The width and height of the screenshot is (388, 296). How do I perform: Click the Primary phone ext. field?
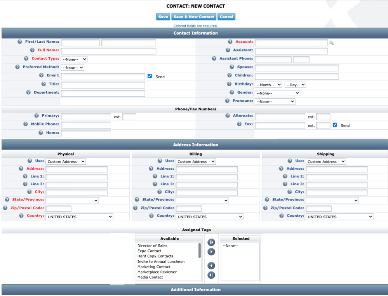coord(129,117)
